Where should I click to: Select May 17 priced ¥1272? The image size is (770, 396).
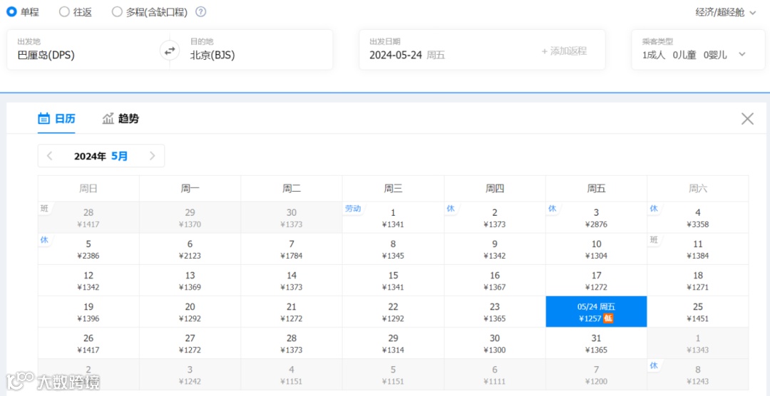(x=596, y=280)
